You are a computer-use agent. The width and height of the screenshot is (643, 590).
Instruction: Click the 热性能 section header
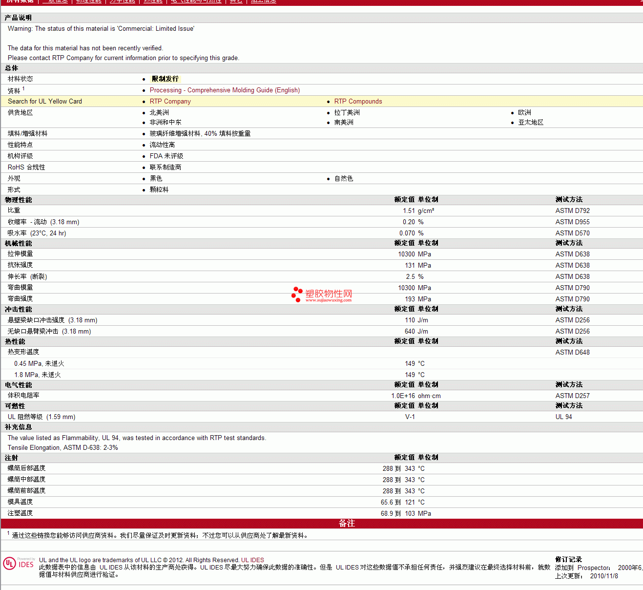coord(15,341)
